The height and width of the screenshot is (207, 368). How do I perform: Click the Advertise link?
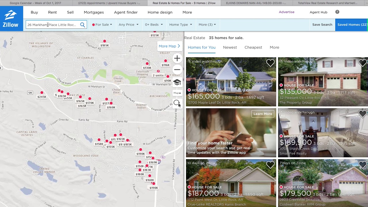coord(287,12)
